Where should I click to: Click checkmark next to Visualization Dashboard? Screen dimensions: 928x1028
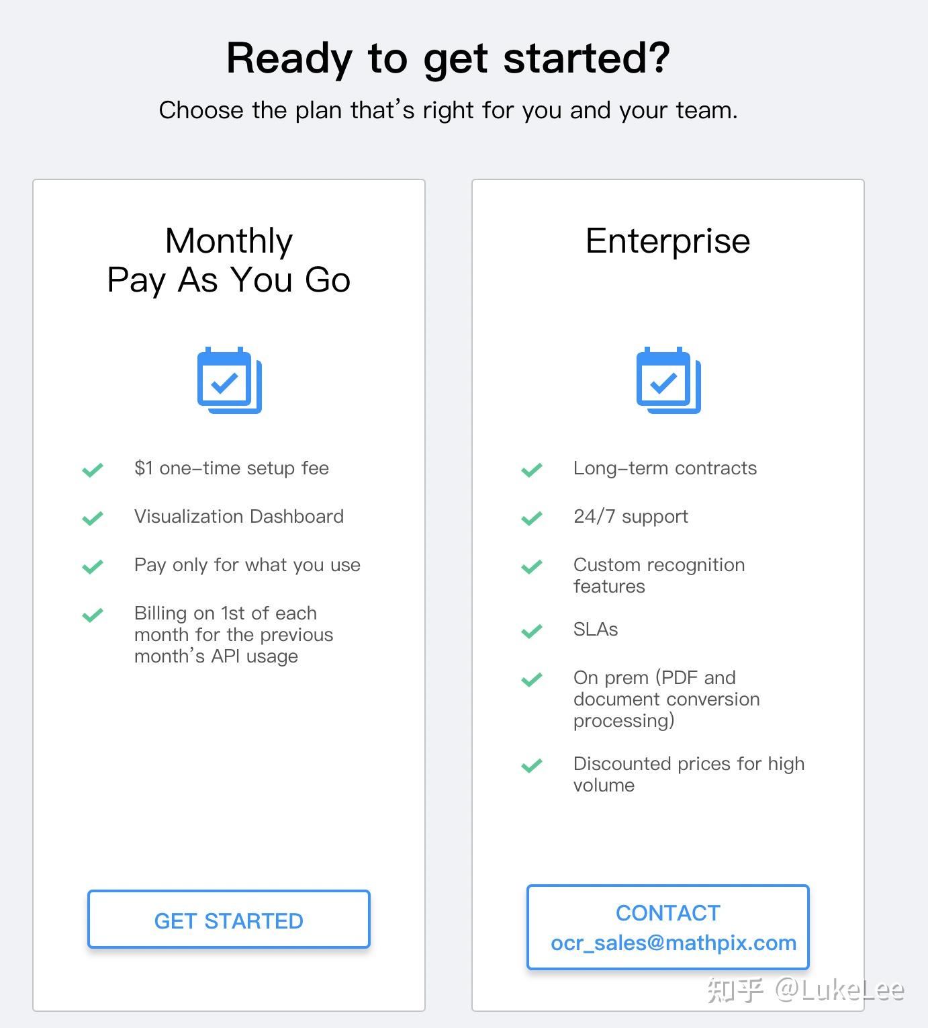[93, 518]
